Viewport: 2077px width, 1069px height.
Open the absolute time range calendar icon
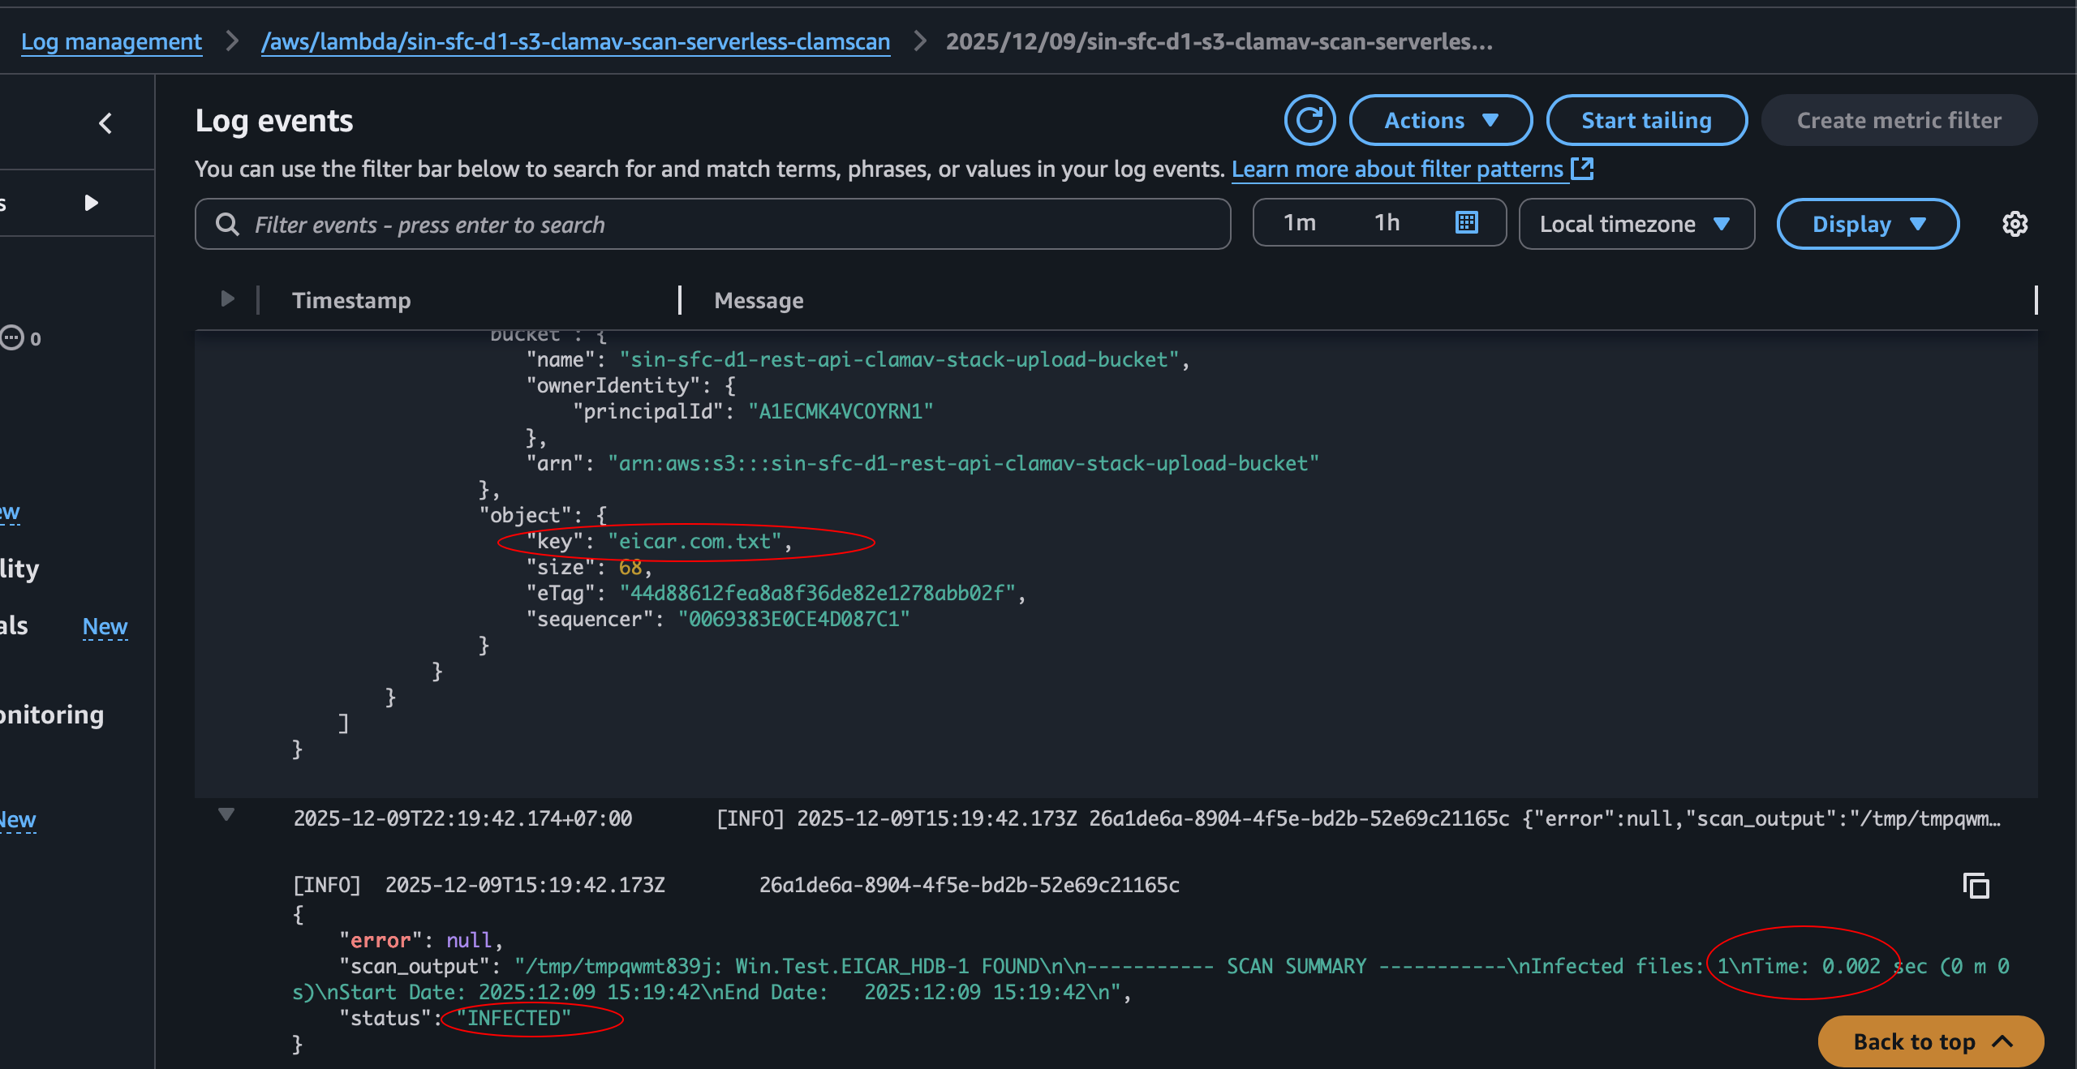coord(1466,222)
